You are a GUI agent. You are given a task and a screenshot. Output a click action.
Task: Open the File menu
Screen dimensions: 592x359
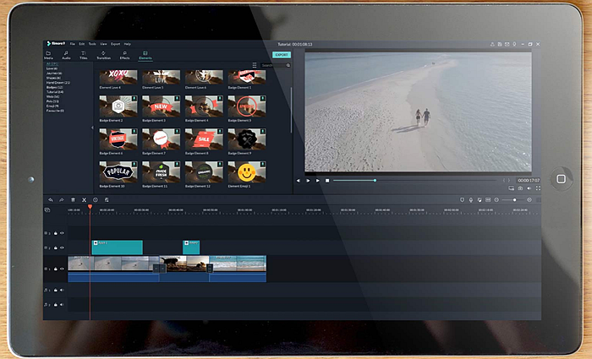coord(72,44)
